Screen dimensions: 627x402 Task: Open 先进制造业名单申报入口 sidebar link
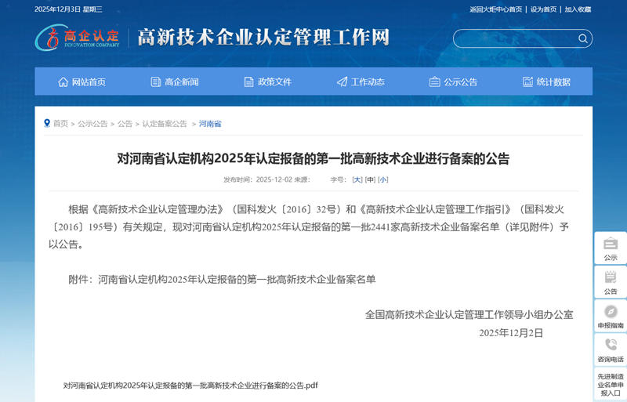pyautogui.click(x=611, y=384)
